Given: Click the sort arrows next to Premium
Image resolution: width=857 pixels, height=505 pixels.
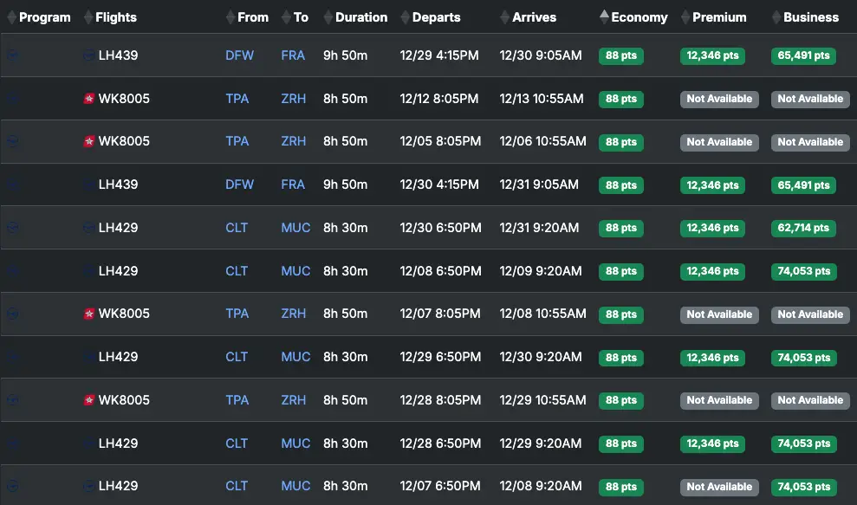Looking at the screenshot, I should click(x=685, y=17).
